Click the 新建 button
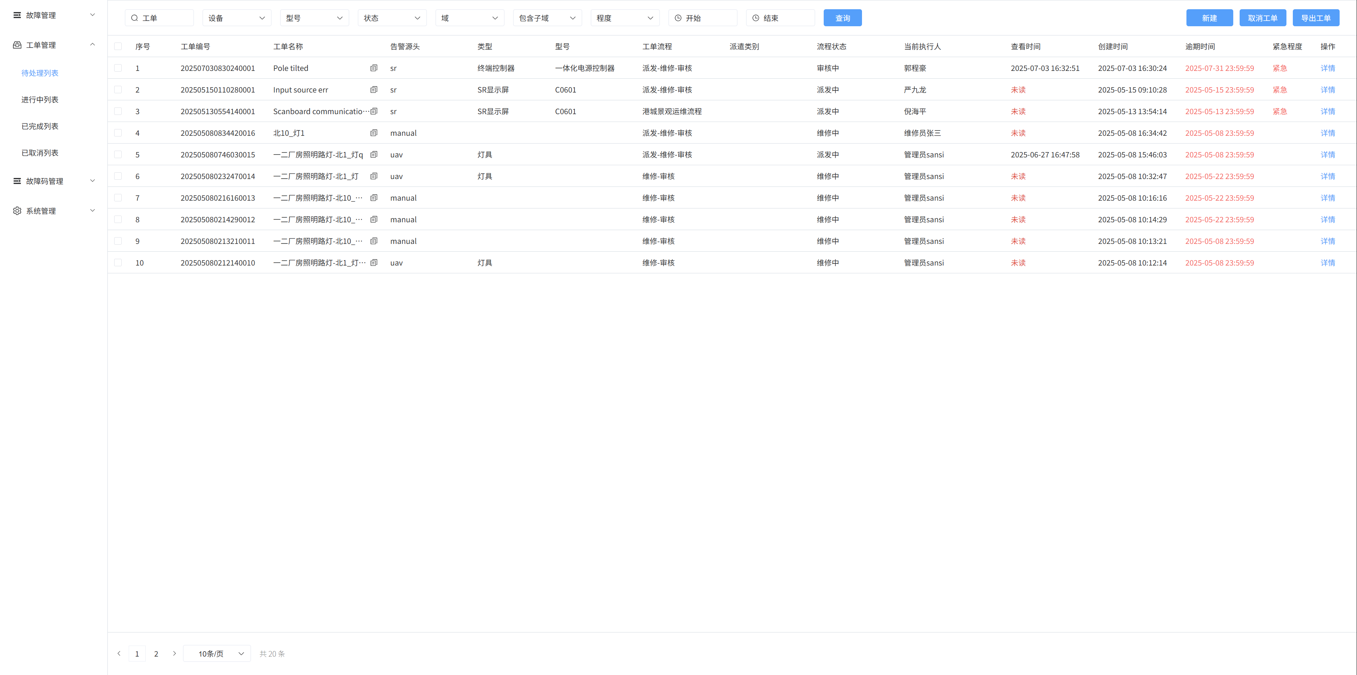The height and width of the screenshot is (675, 1357). [x=1209, y=18]
